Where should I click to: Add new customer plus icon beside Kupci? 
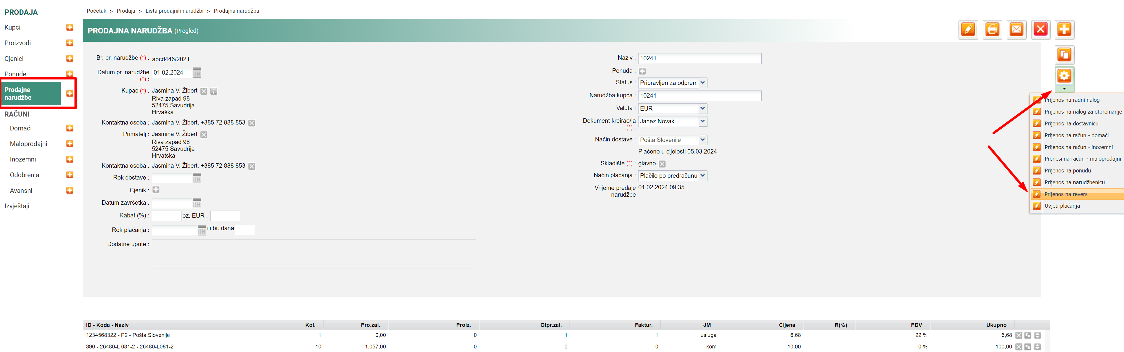tap(69, 28)
